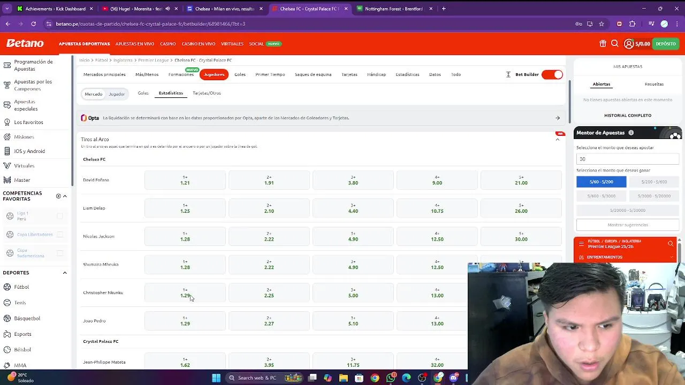Open the browser extensions puzzle icon
The height and width of the screenshot is (385, 685).
632,24
